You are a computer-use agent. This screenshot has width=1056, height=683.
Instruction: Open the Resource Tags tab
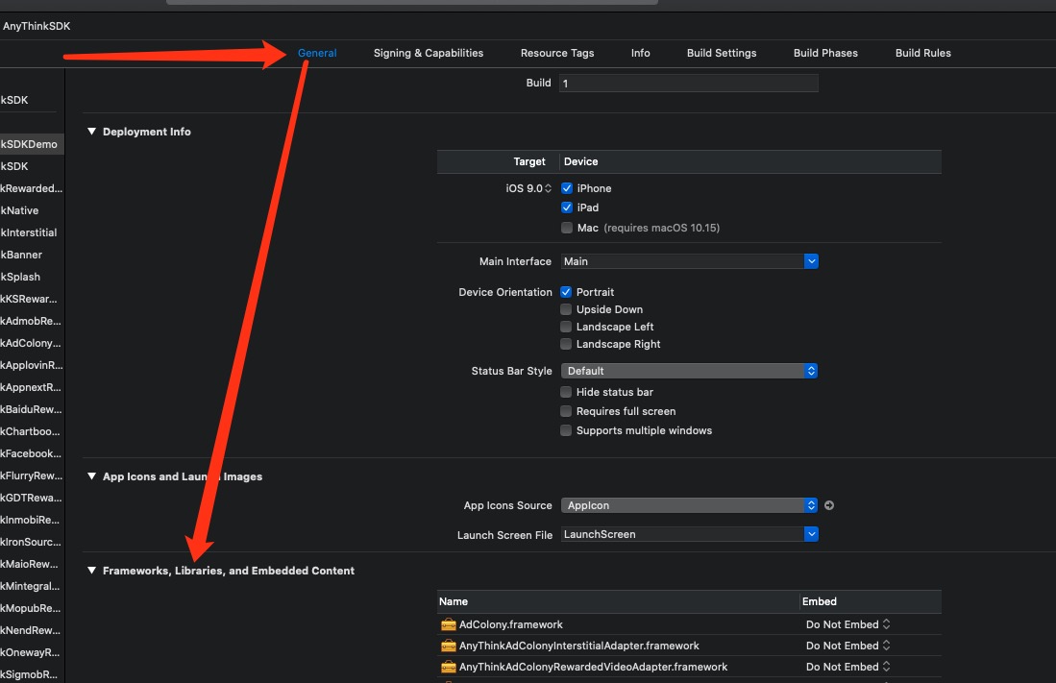click(557, 53)
